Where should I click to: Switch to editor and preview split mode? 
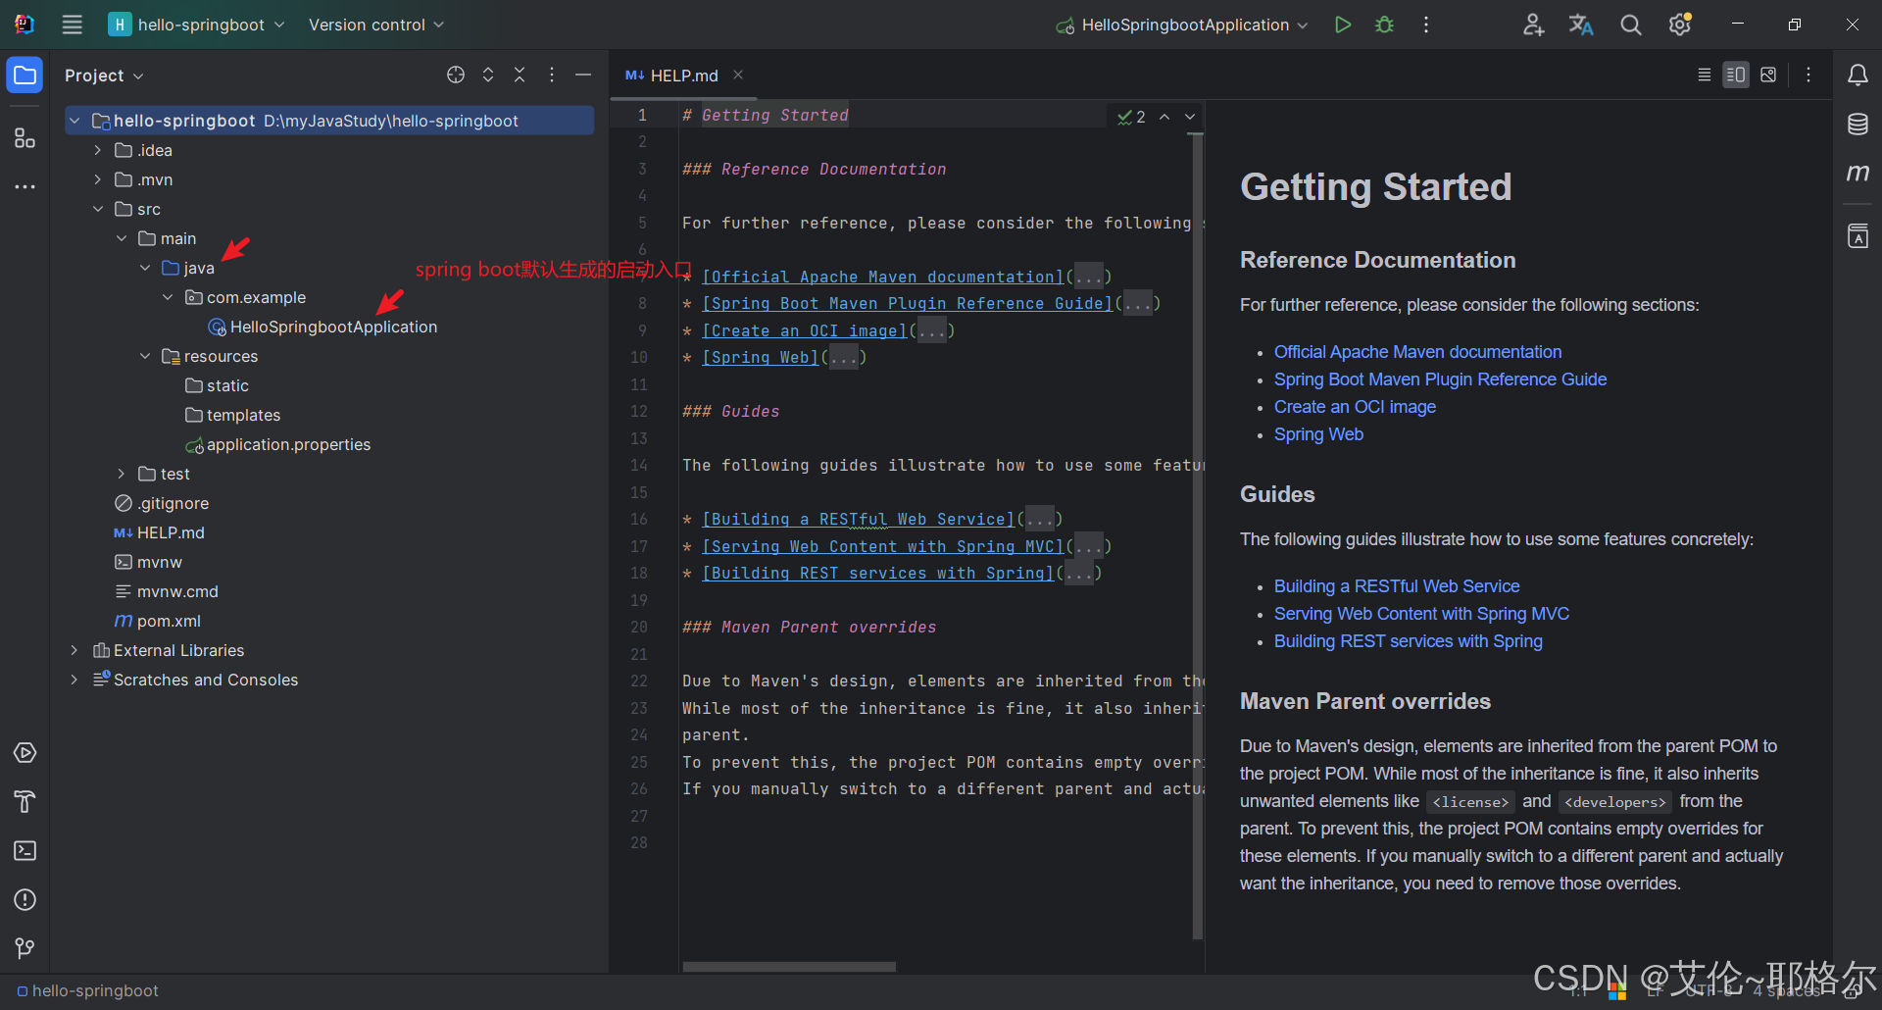pos(1736,76)
